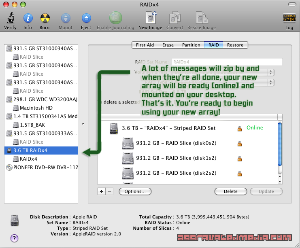Open the Volume Format dropdown

[223, 72]
